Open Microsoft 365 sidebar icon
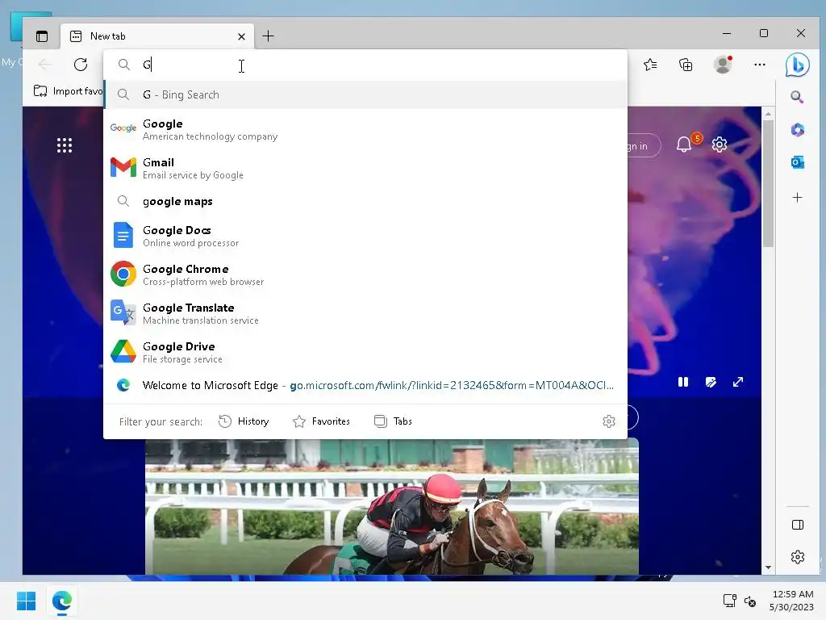826x620 pixels. pyautogui.click(x=798, y=130)
